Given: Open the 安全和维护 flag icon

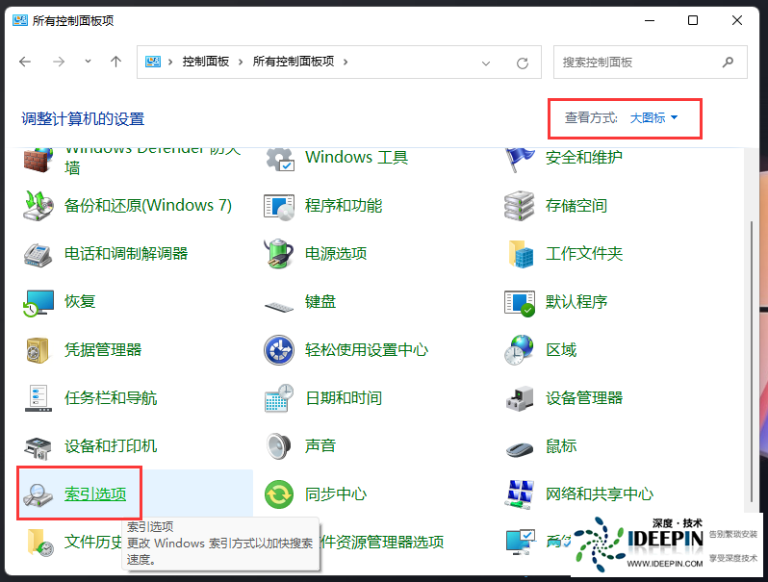Looking at the screenshot, I should click(520, 160).
